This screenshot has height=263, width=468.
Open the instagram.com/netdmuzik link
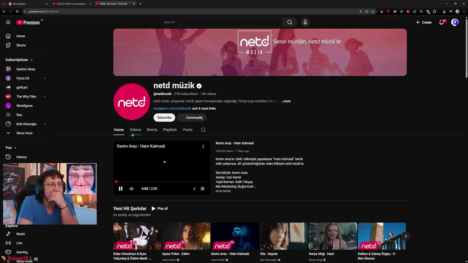tap(172, 108)
